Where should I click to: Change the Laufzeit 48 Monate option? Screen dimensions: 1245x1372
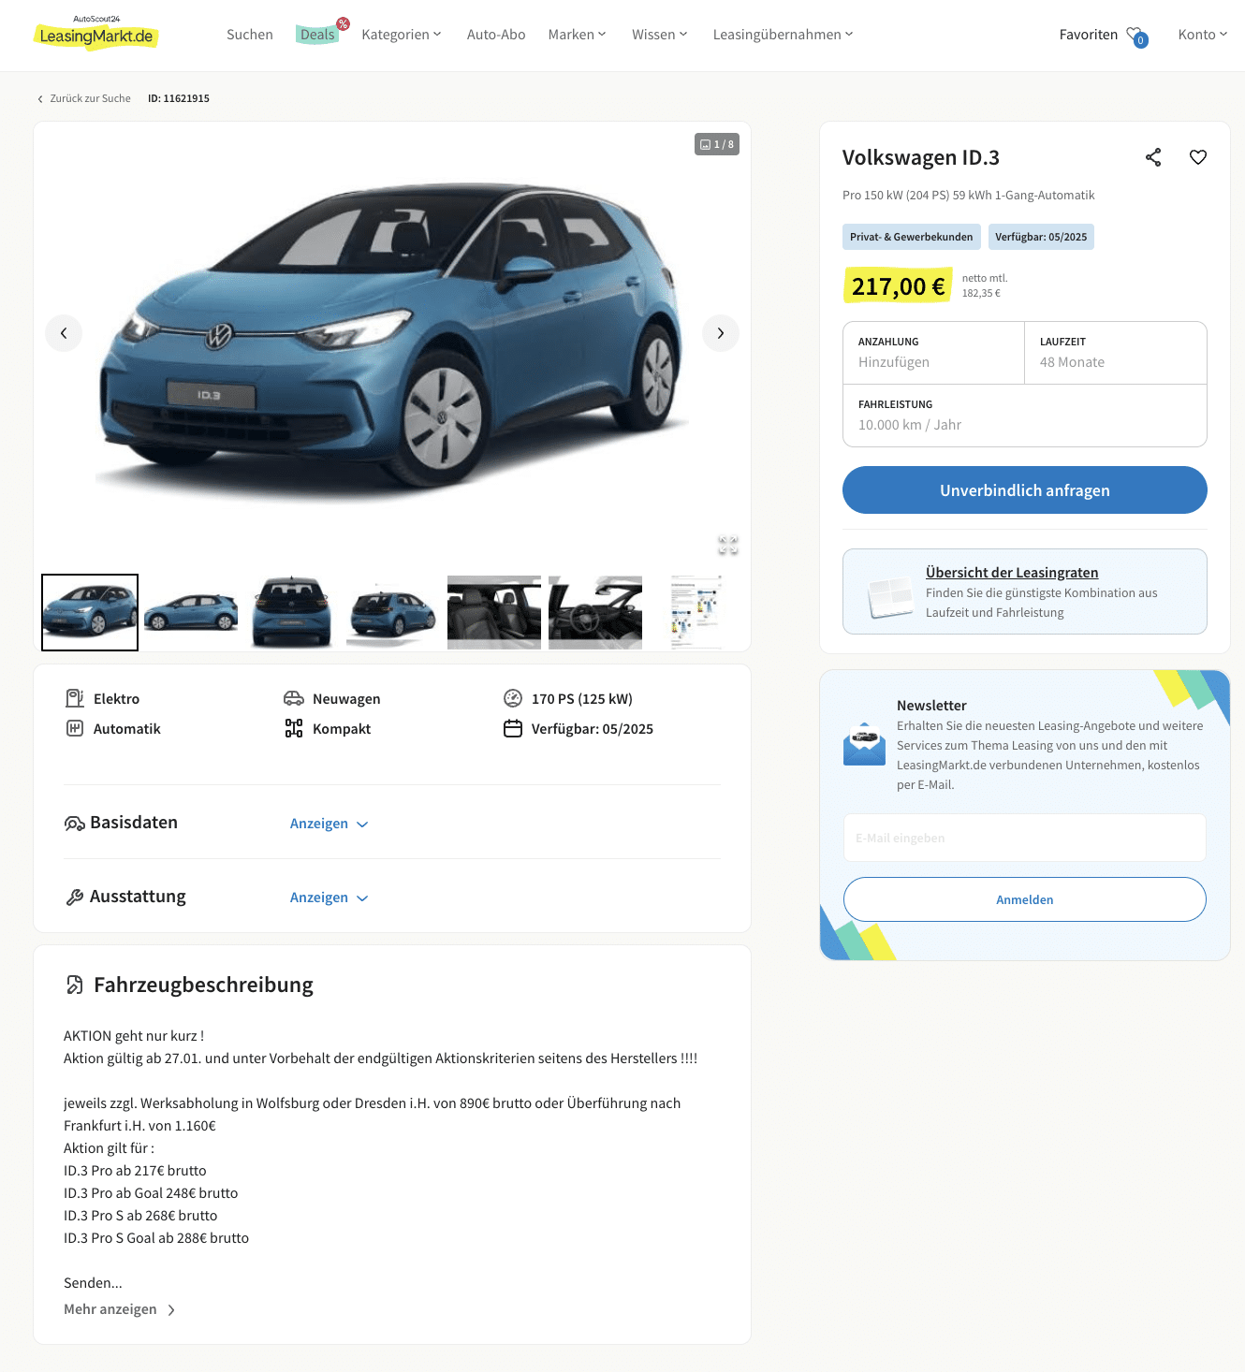pyautogui.click(x=1116, y=353)
